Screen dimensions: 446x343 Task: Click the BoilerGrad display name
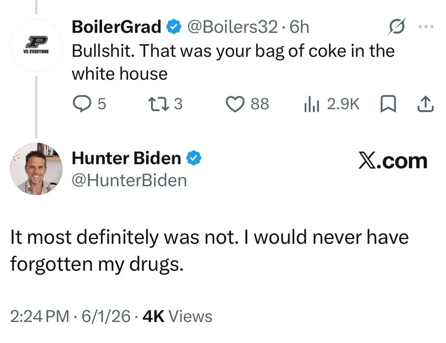coord(116,27)
